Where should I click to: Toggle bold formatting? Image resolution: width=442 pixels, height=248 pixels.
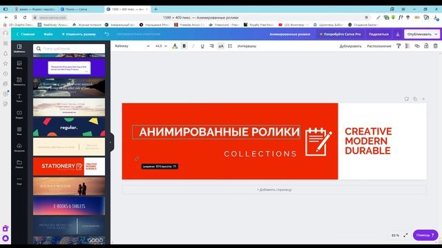pyautogui.click(x=184, y=46)
